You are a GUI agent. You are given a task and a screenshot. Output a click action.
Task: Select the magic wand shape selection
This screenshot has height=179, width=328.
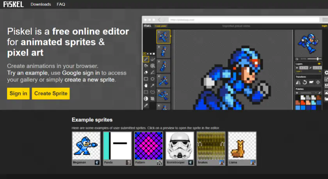[153, 86]
